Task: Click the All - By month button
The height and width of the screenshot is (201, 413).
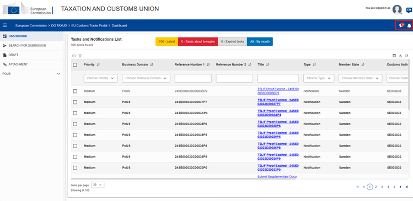Action: coord(260,41)
